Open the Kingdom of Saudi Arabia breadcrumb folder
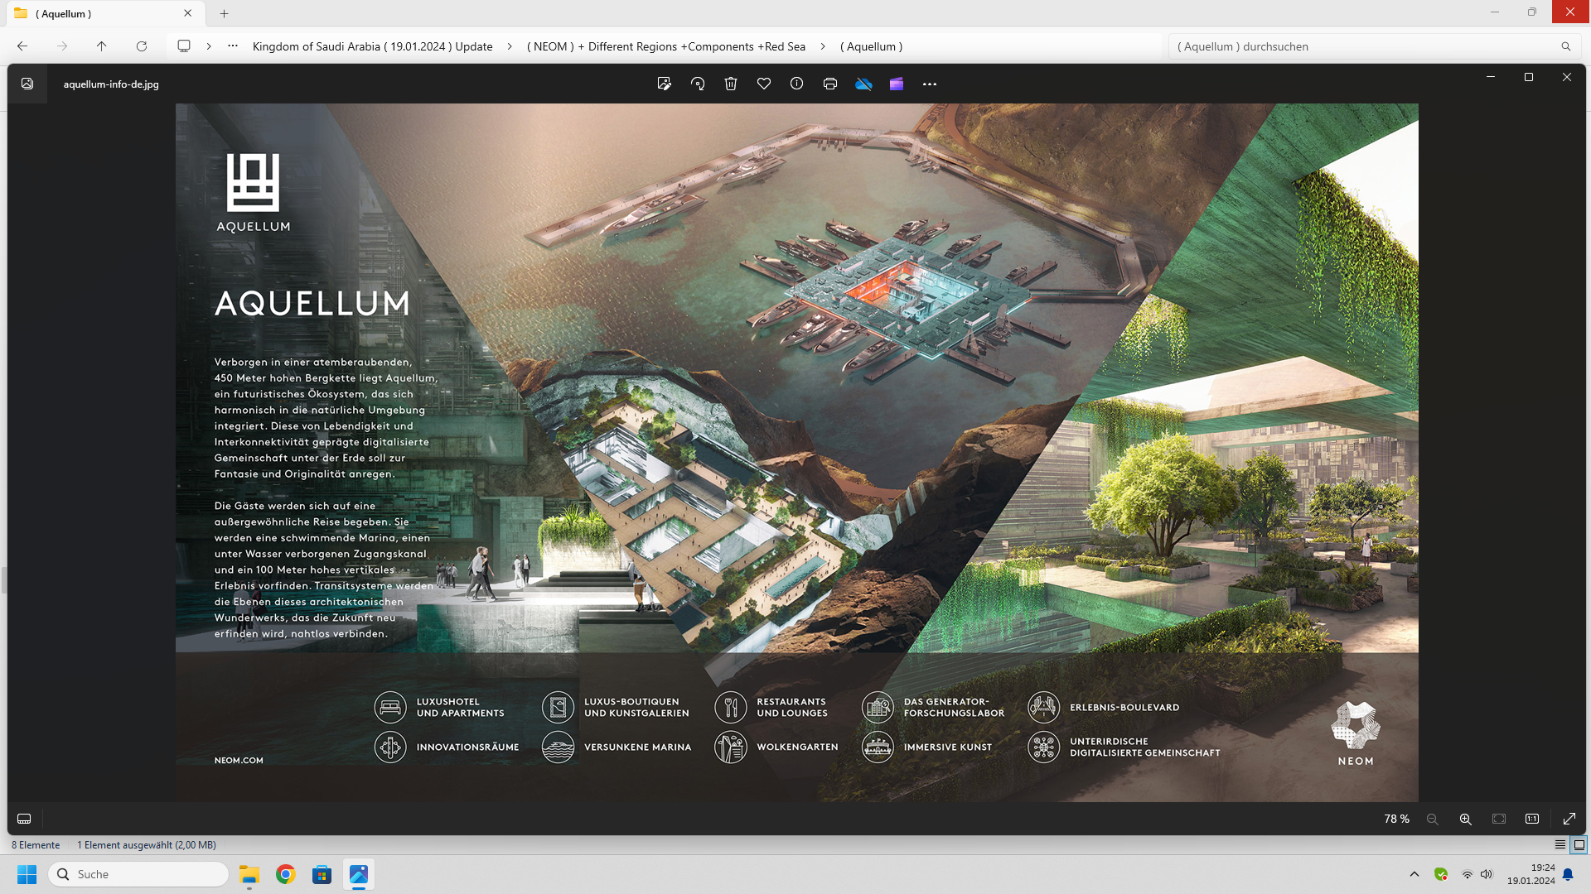The width and height of the screenshot is (1591, 894). pos(372,46)
